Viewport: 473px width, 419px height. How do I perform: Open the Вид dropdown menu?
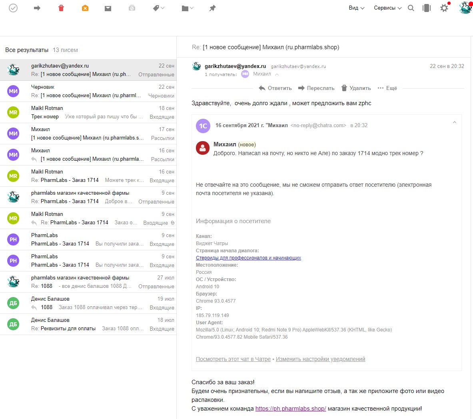coord(356,8)
